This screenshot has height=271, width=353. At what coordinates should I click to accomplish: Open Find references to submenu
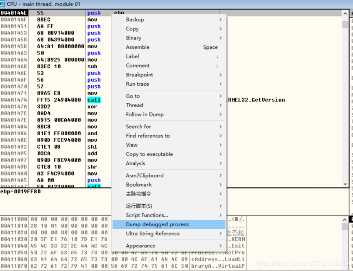[x=169, y=136]
